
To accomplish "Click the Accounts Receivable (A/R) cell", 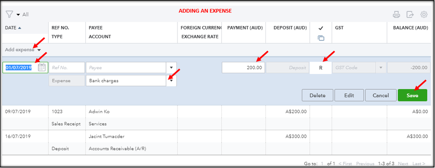I will (117, 148).
